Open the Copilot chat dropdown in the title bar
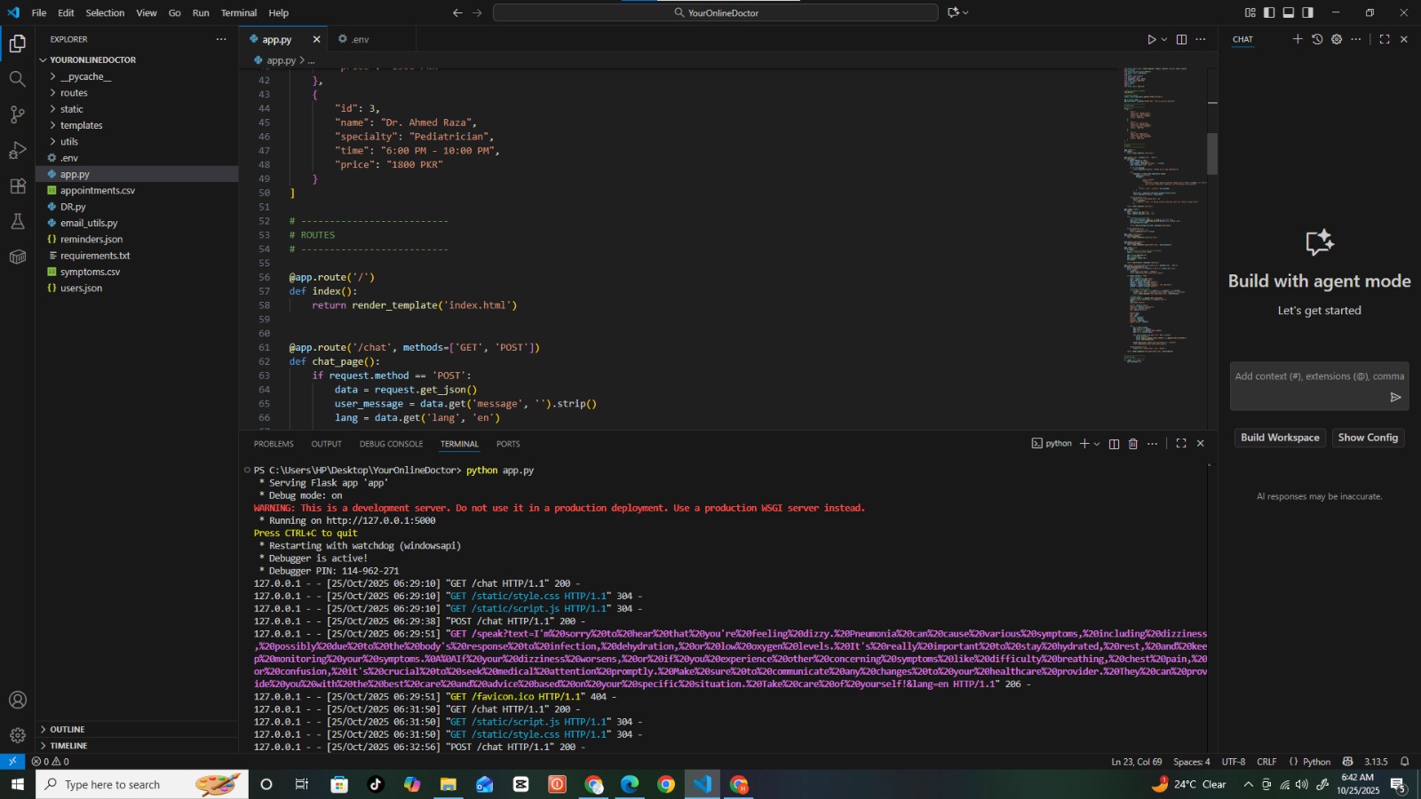The image size is (1421, 799). [965, 12]
